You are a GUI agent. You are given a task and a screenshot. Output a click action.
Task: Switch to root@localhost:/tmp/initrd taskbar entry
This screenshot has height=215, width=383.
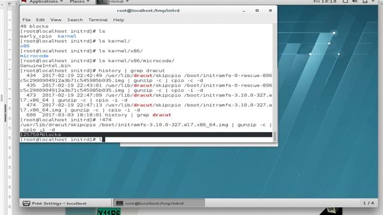point(159,203)
